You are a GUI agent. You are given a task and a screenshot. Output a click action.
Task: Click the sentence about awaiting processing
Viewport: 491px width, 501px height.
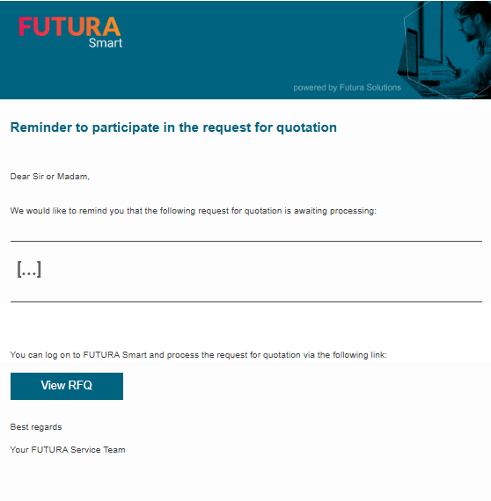[194, 211]
